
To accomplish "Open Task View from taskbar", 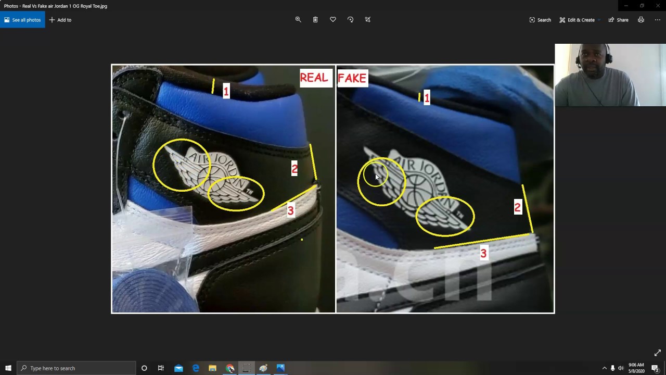I will [161, 368].
